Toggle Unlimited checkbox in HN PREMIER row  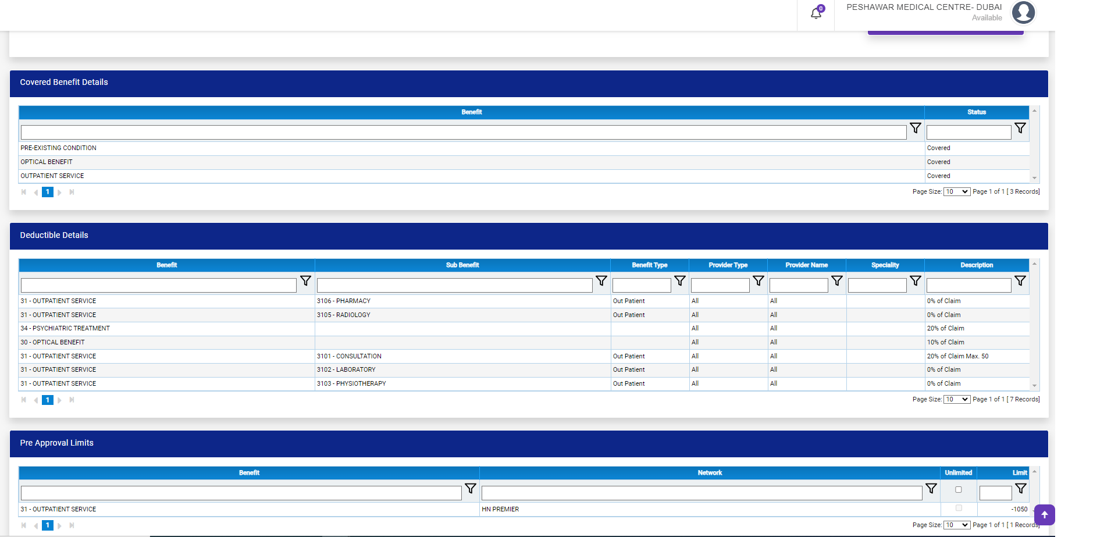click(x=959, y=508)
